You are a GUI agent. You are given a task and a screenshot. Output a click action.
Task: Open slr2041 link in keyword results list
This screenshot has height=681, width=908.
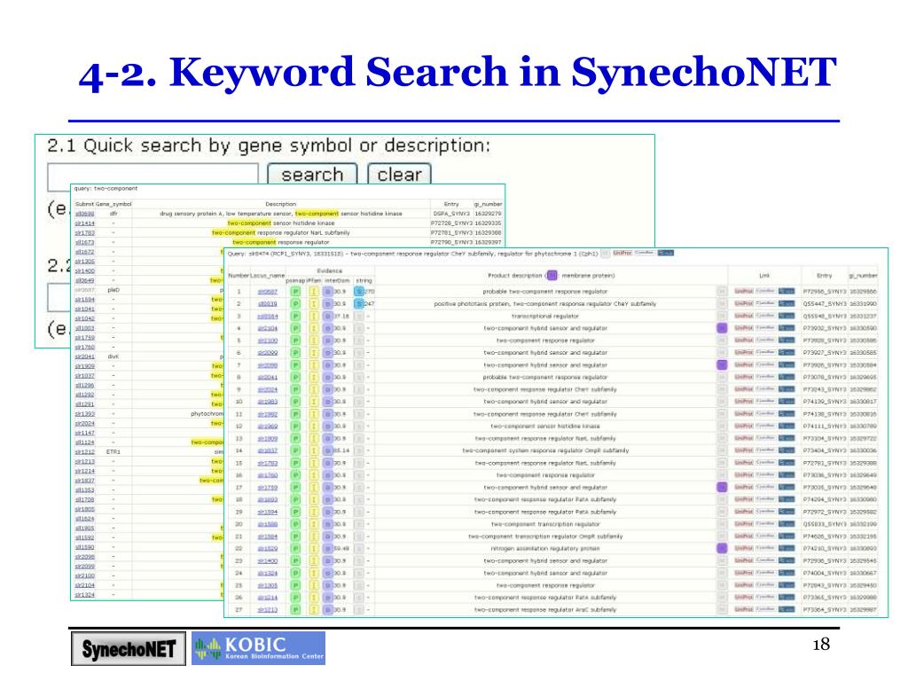(x=84, y=356)
